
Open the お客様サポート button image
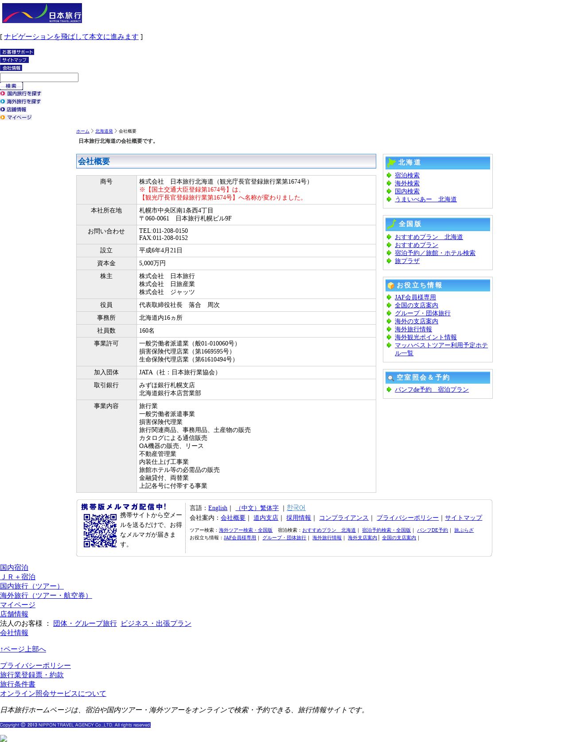17,52
